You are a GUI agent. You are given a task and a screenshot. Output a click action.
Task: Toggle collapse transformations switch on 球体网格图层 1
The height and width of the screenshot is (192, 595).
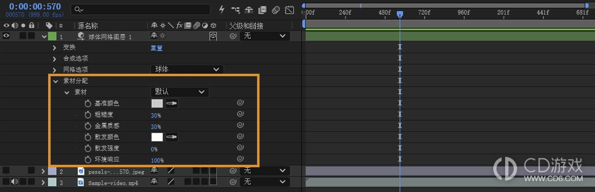click(x=163, y=36)
